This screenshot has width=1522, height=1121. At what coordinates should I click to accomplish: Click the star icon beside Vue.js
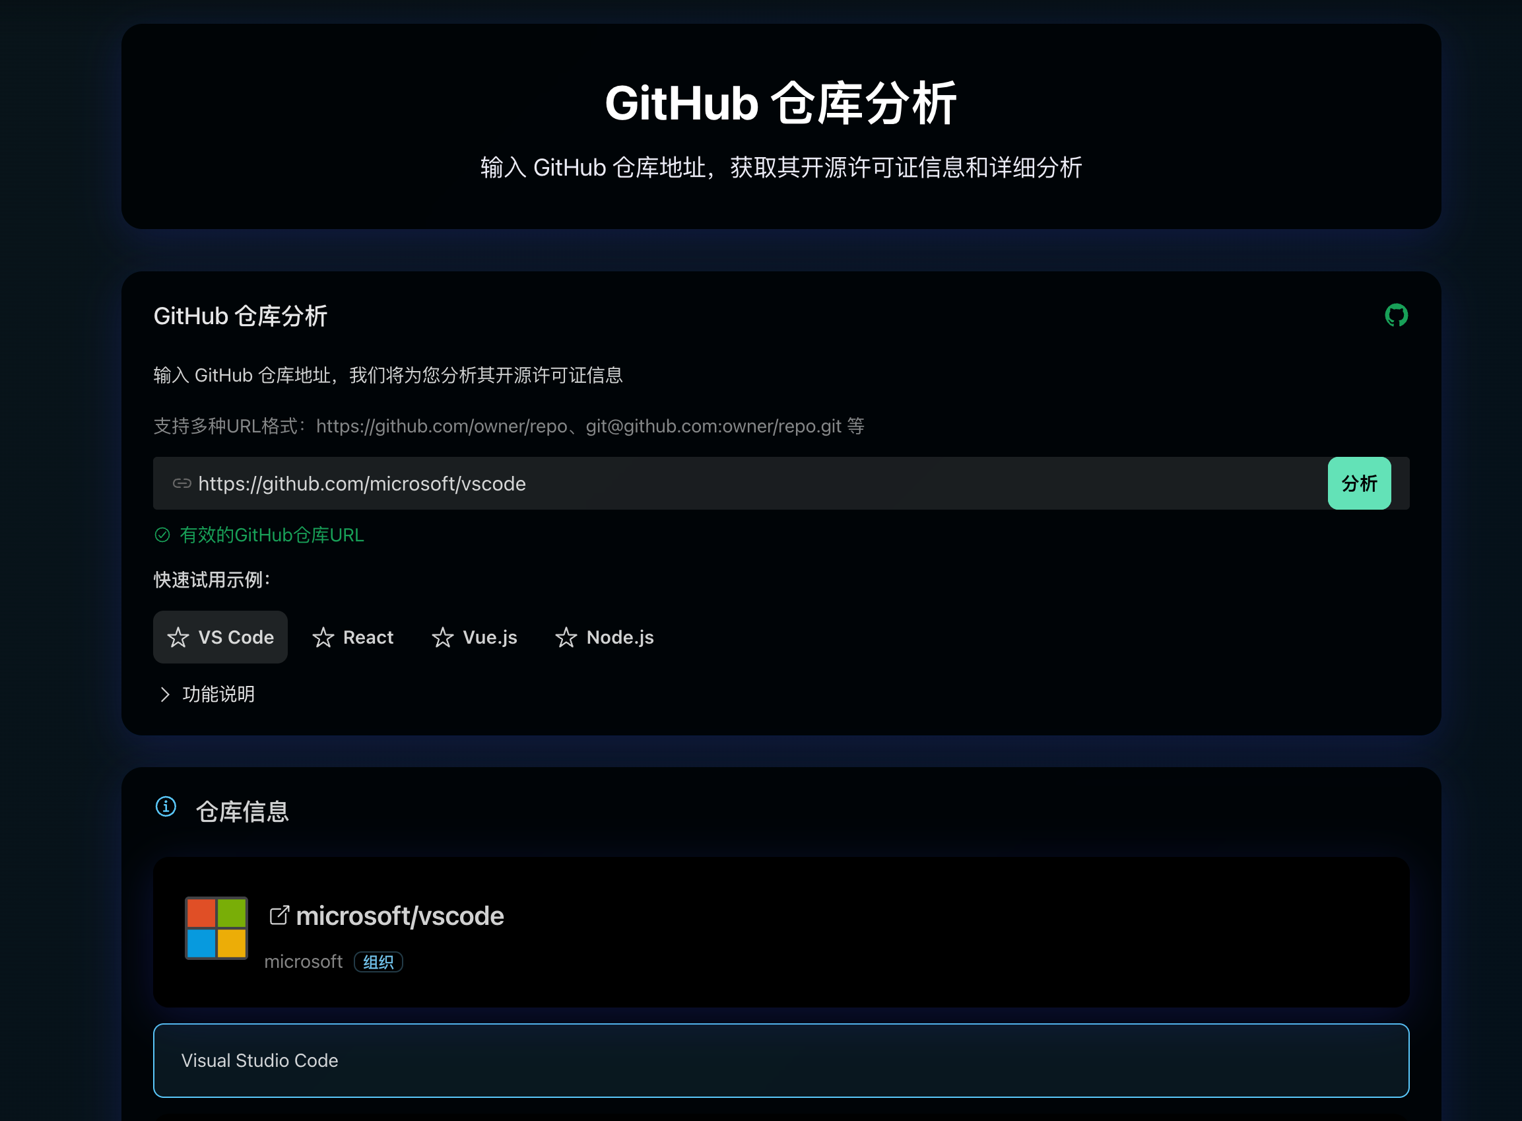pyautogui.click(x=442, y=637)
